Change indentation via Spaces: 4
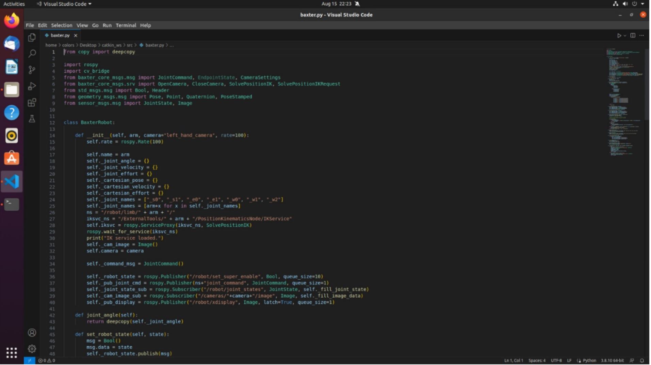This screenshot has width=651, height=365. tap(537, 361)
